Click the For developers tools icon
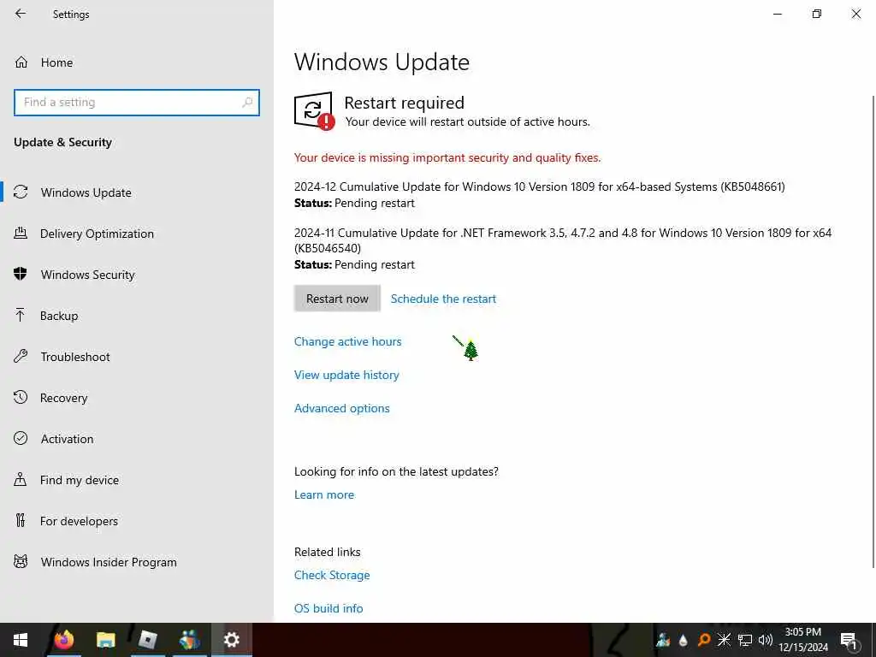876x657 pixels. click(x=21, y=520)
